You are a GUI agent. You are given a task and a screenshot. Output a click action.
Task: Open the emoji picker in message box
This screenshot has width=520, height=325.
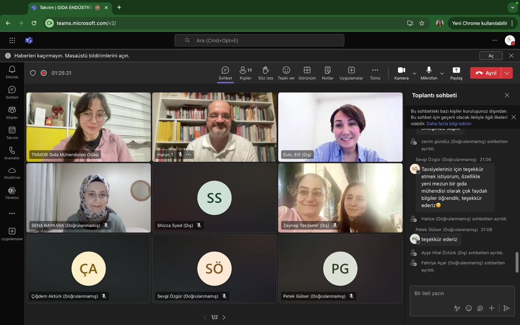coord(468,308)
